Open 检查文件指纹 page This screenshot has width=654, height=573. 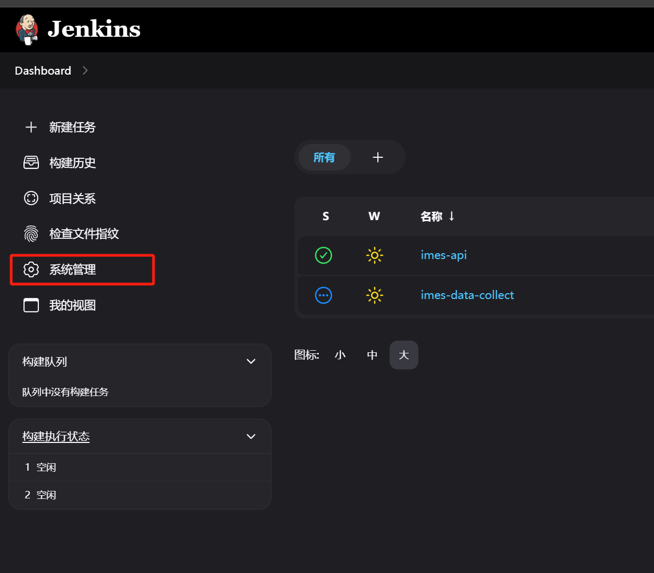[84, 234]
